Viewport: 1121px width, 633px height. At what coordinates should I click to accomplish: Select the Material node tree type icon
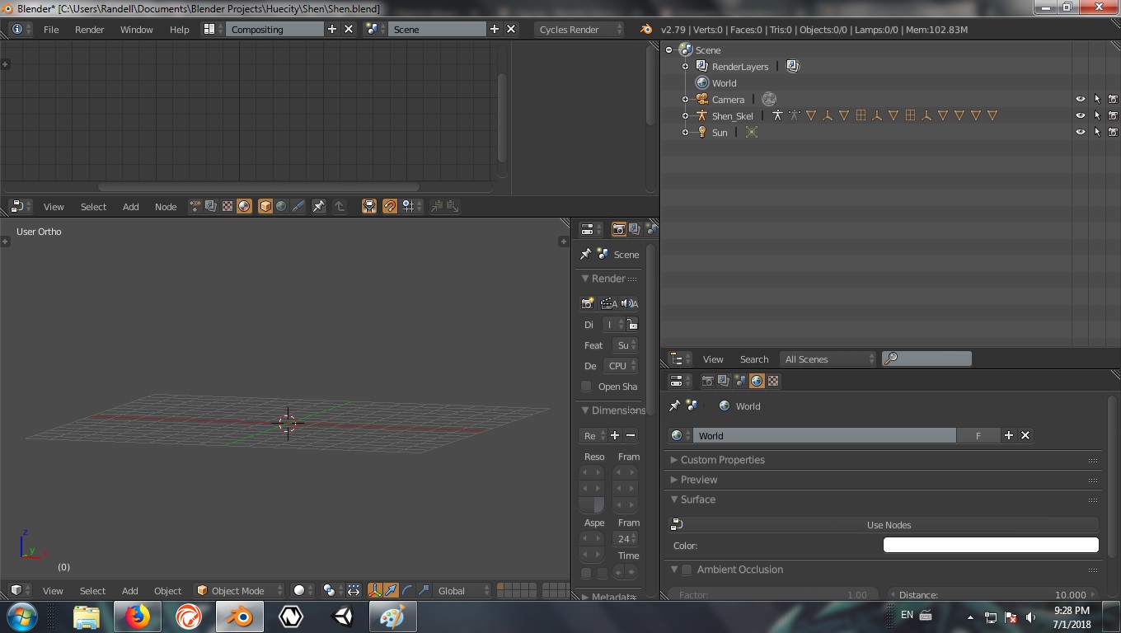(x=244, y=206)
